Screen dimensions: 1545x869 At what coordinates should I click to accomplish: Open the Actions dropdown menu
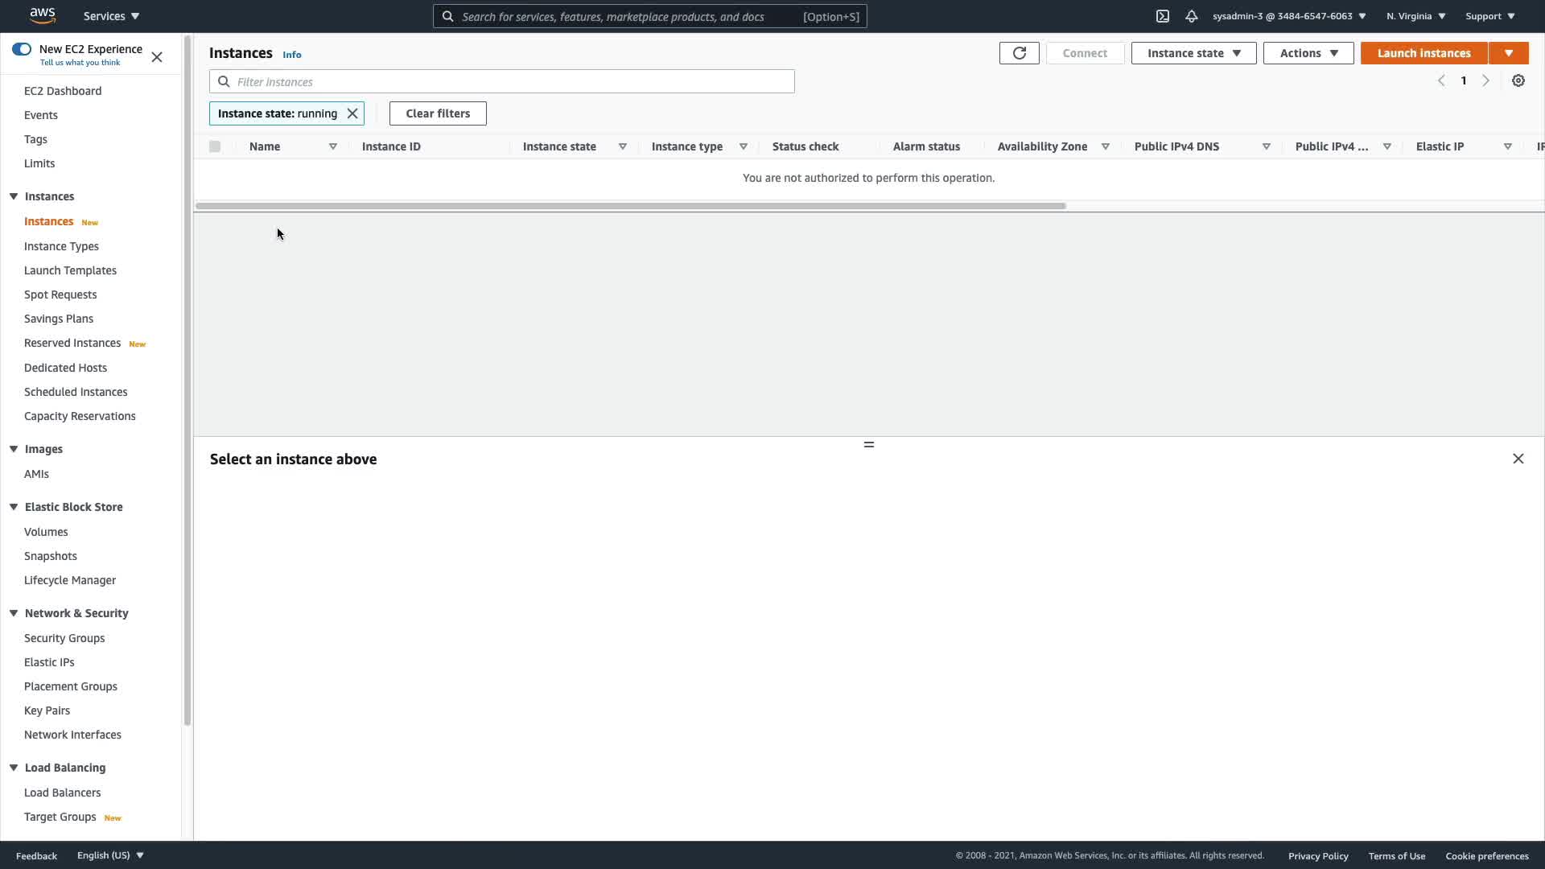point(1308,53)
